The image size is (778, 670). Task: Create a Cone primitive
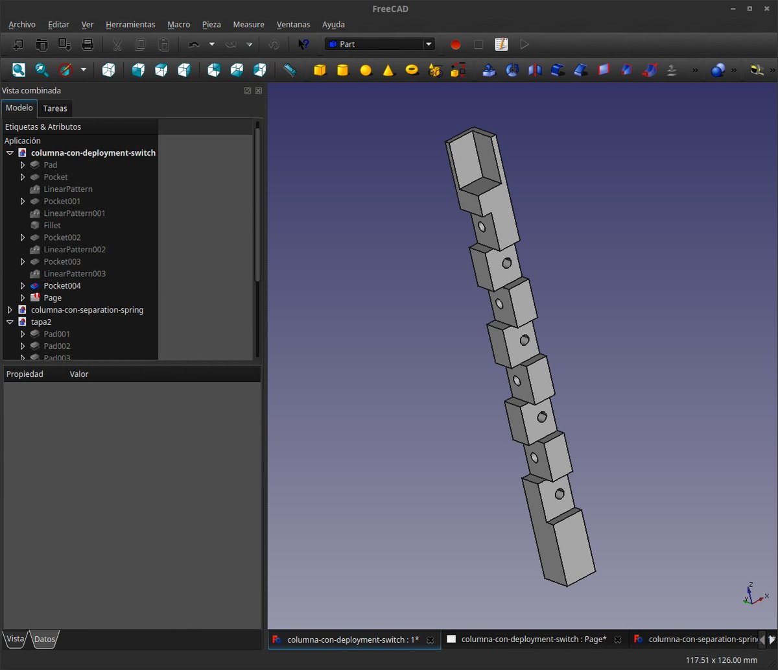pyautogui.click(x=388, y=69)
